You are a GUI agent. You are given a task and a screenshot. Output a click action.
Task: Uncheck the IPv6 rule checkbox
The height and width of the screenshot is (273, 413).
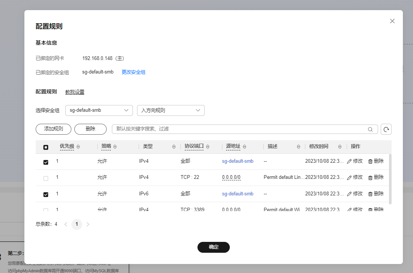coord(46,195)
